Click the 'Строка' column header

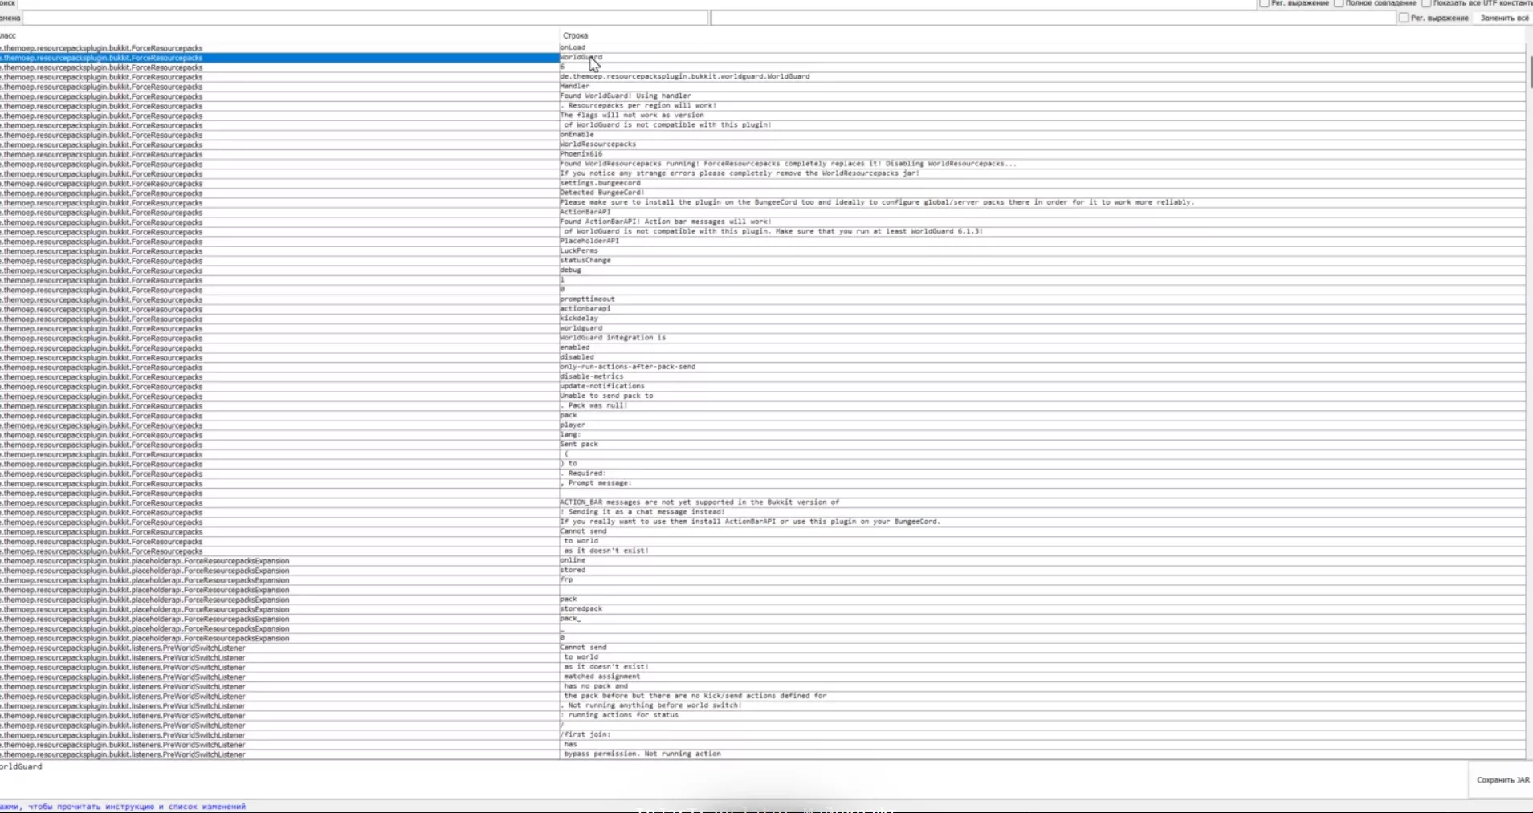point(576,35)
